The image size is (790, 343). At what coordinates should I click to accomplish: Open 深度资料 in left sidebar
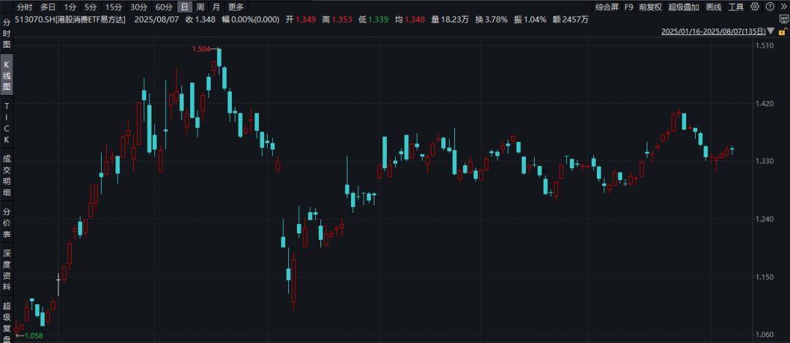click(7, 270)
